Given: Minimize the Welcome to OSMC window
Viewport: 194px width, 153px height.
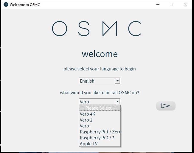Looking at the screenshot, I should [158, 4].
